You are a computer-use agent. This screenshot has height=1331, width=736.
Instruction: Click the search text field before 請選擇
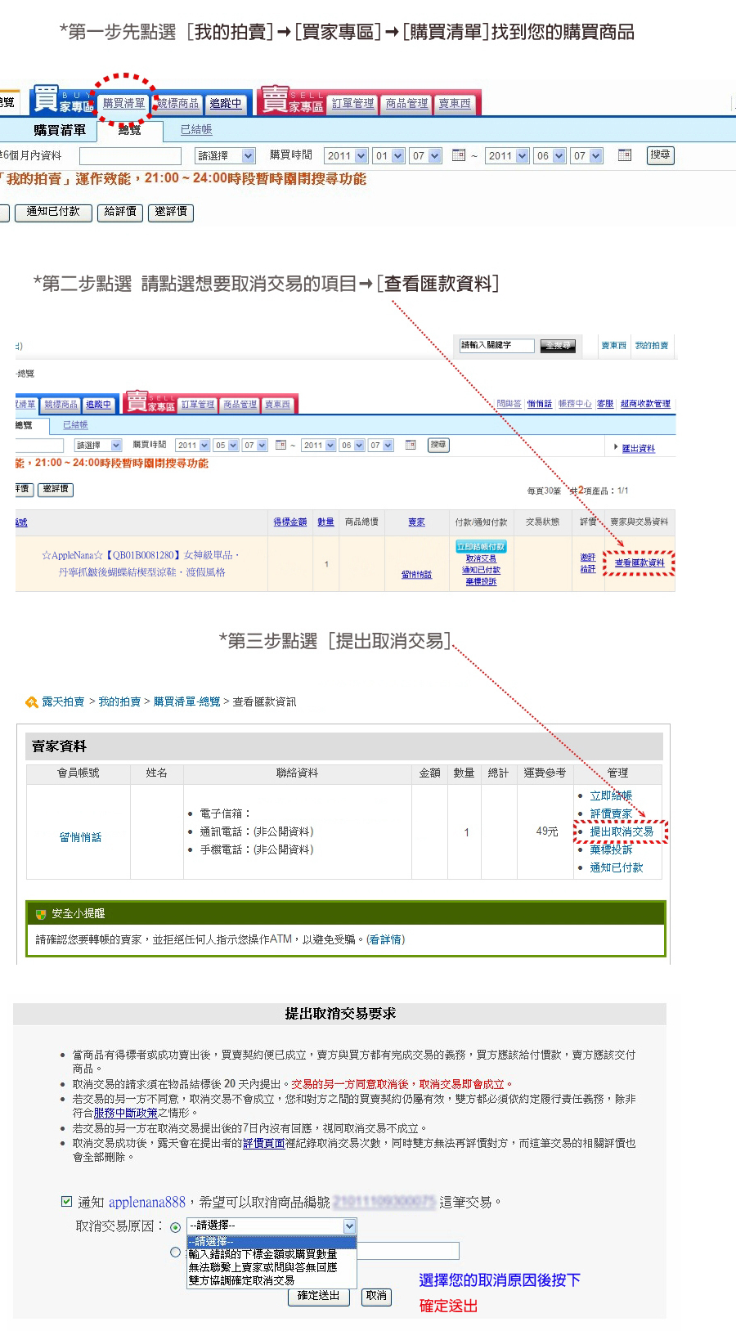(x=130, y=155)
